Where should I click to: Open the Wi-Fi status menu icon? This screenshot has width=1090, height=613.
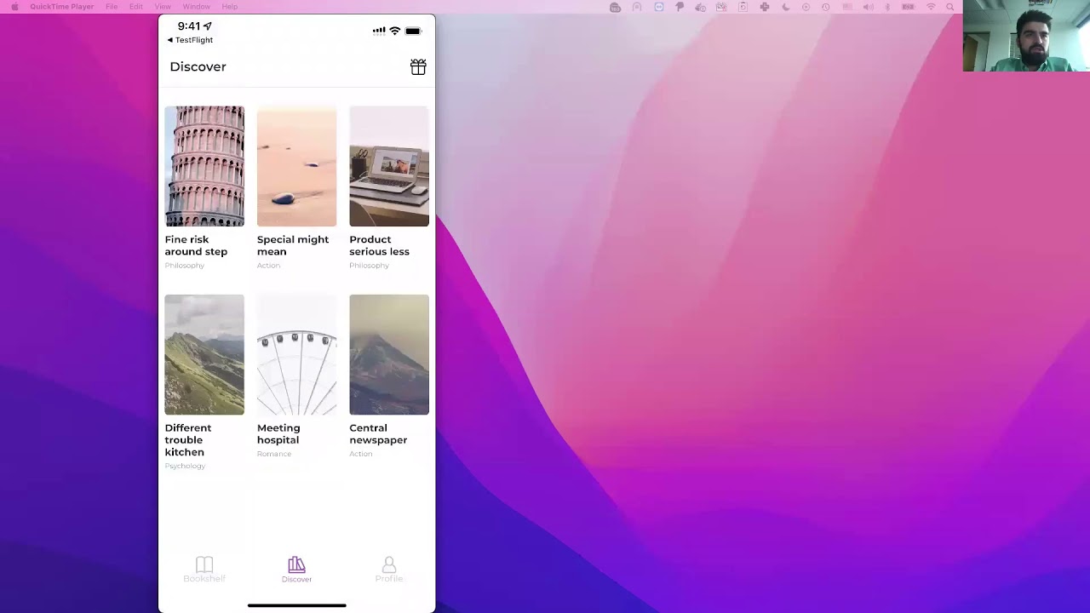[x=931, y=7]
